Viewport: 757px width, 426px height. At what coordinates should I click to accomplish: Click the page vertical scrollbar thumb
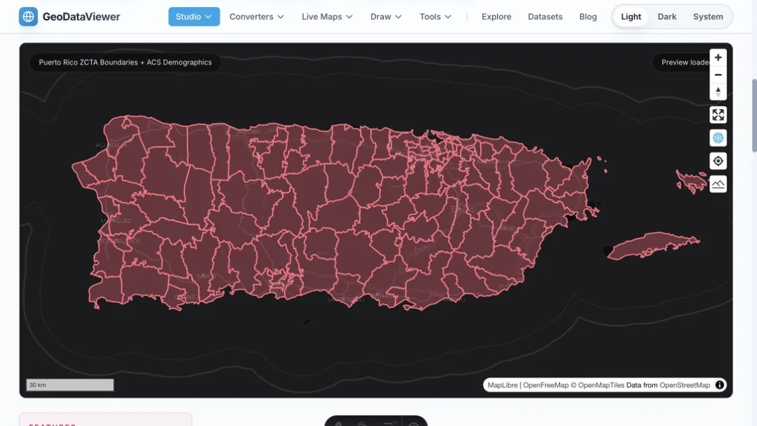[x=754, y=115]
